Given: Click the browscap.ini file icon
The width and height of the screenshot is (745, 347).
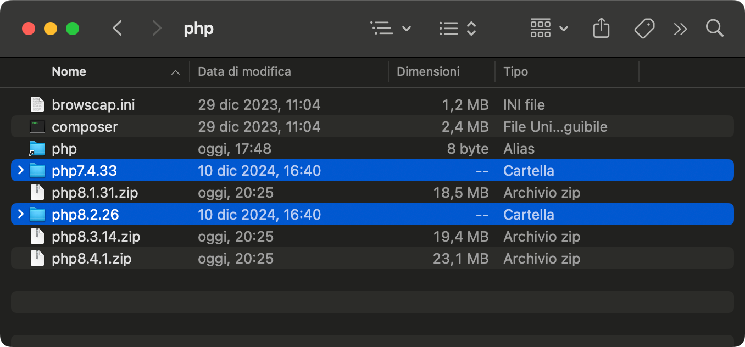Looking at the screenshot, I should pyautogui.click(x=37, y=104).
